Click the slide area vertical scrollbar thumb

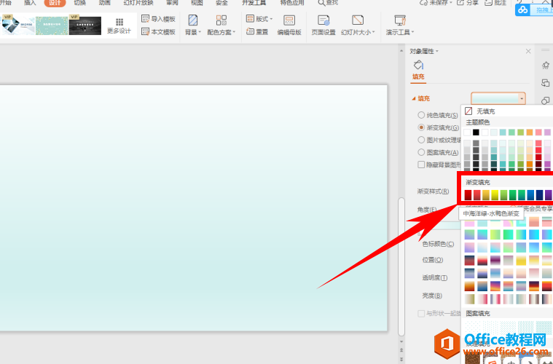401,266
